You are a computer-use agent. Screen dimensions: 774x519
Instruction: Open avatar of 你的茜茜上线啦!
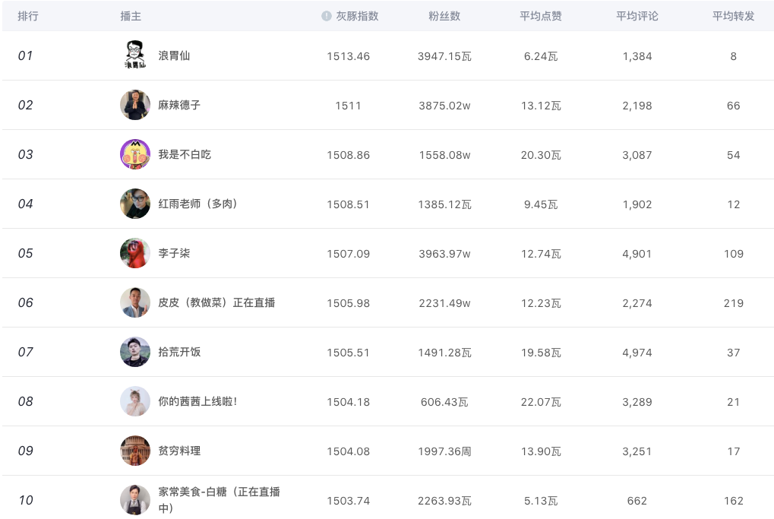pyautogui.click(x=135, y=401)
